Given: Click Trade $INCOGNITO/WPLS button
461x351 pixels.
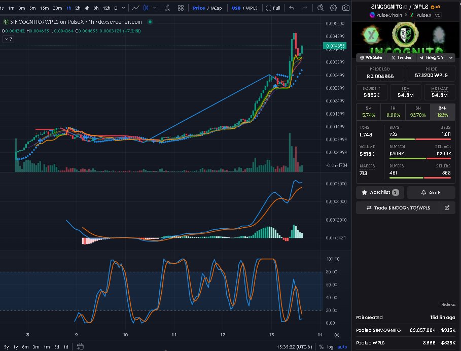Looking at the screenshot, I should pyautogui.click(x=399, y=208).
